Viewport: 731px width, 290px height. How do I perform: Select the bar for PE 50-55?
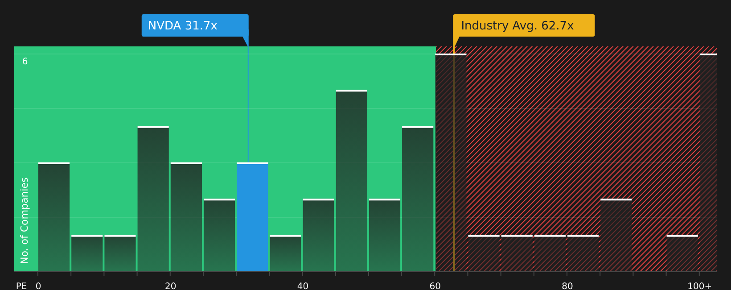[385, 235]
